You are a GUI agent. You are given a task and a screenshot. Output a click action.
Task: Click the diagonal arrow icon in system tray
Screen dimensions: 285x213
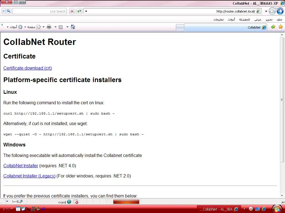[x=28, y=209]
